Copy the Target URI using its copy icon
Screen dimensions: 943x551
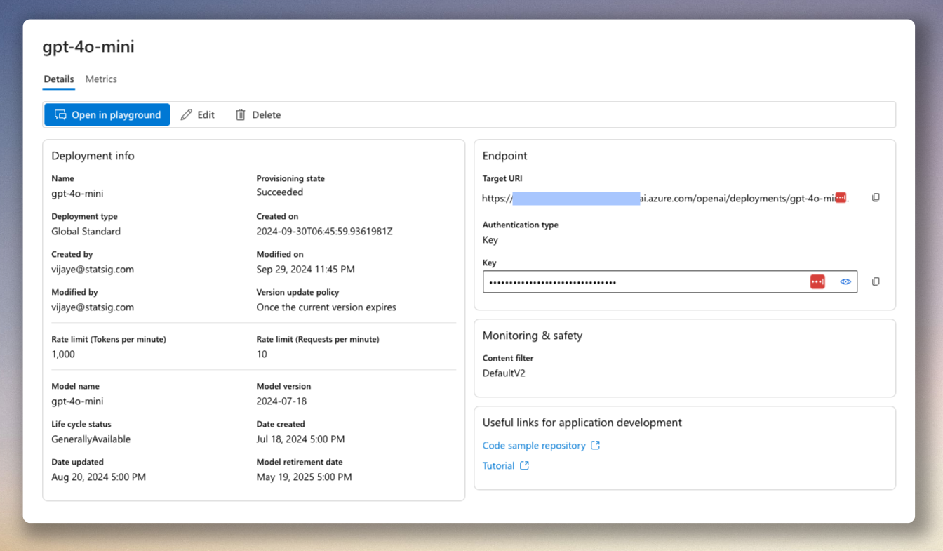tap(876, 197)
